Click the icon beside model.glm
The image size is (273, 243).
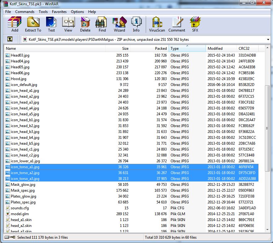[8, 214]
